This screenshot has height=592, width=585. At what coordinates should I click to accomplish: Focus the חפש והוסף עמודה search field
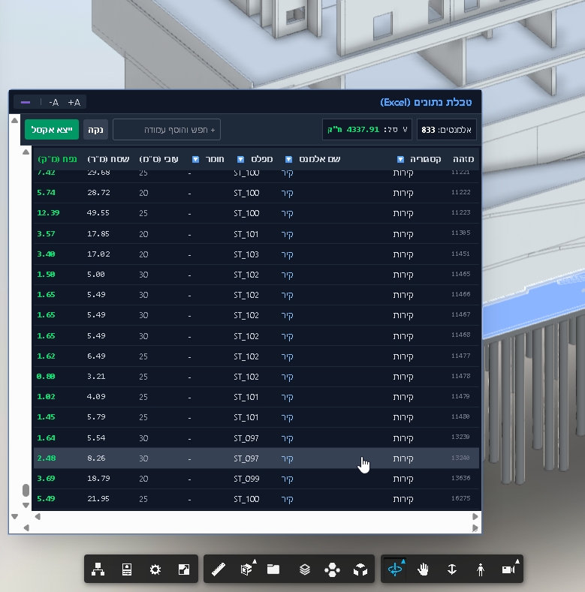(x=167, y=130)
